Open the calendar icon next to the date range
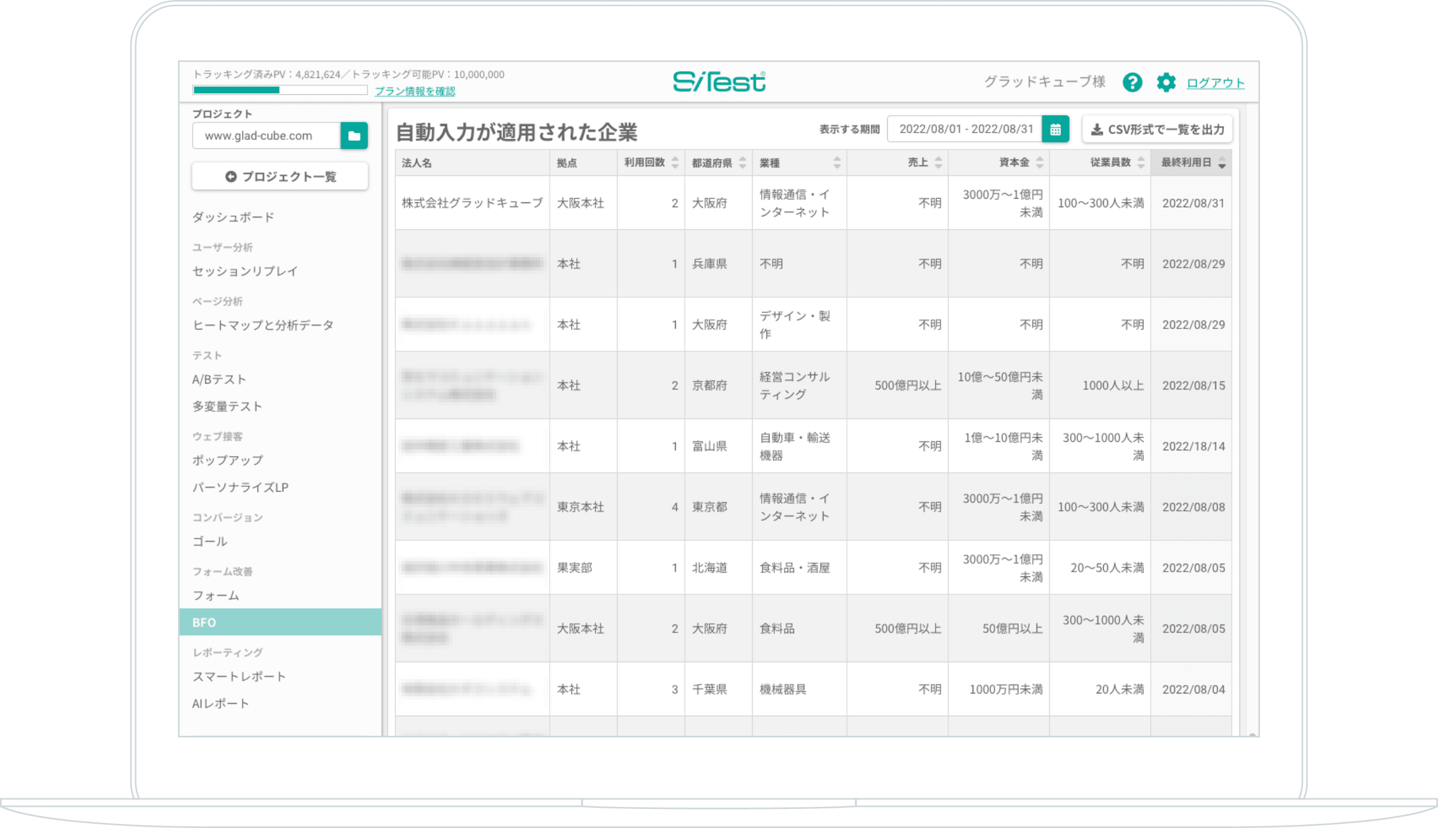This screenshot has width=1438, height=828. [1055, 129]
